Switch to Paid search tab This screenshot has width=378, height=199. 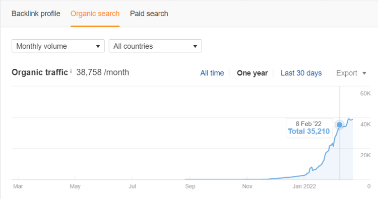[x=149, y=14]
